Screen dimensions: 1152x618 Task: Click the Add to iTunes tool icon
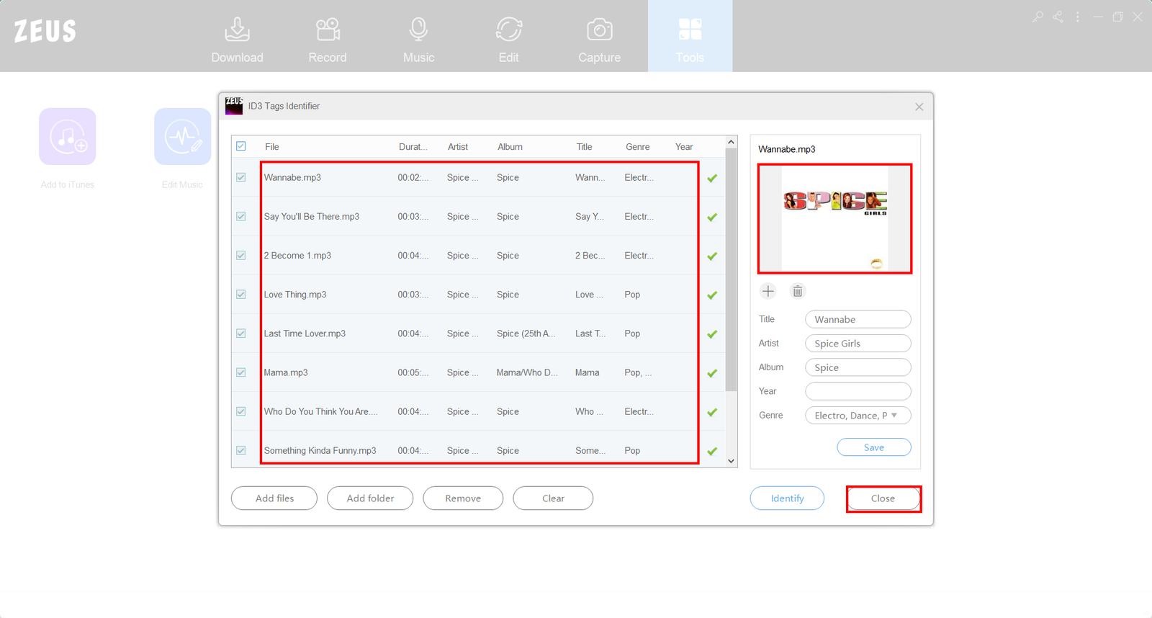pyautogui.click(x=68, y=137)
